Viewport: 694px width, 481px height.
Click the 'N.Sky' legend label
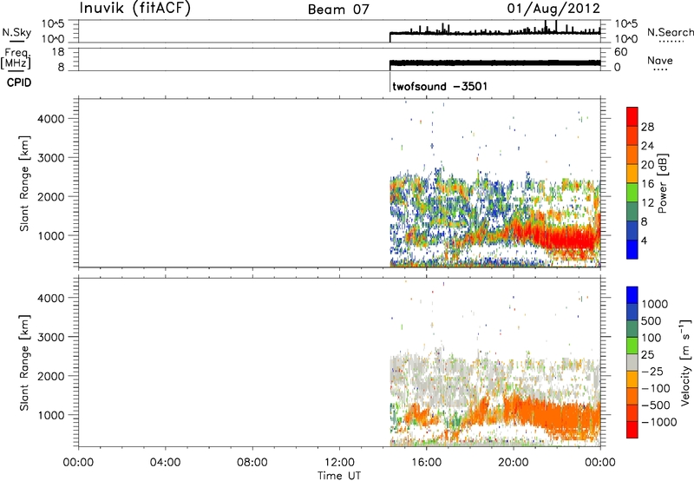click(16, 32)
